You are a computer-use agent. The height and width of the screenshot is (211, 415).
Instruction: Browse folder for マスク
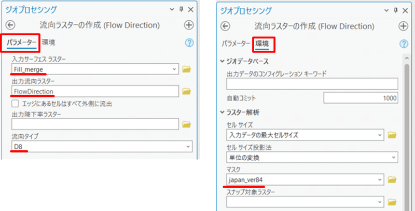(392, 180)
